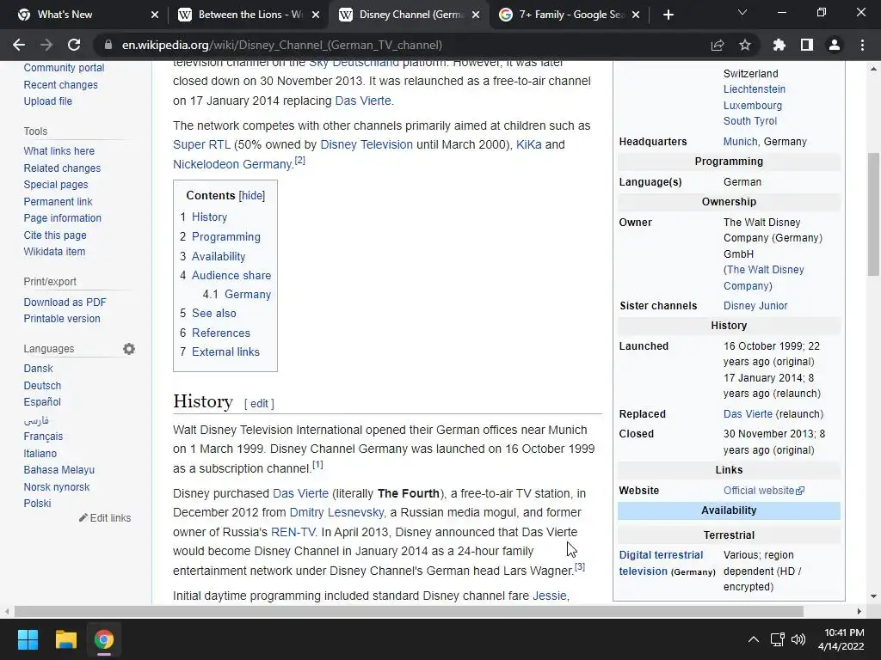This screenshot has width=881, height=660.
Task: Jump to See also in the contents
Action: [213, 313]
